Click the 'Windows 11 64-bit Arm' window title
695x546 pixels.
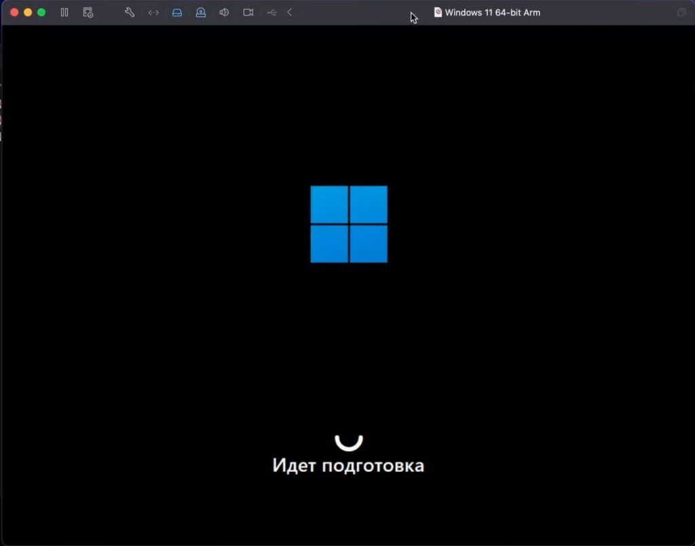(x=492, y=12)
